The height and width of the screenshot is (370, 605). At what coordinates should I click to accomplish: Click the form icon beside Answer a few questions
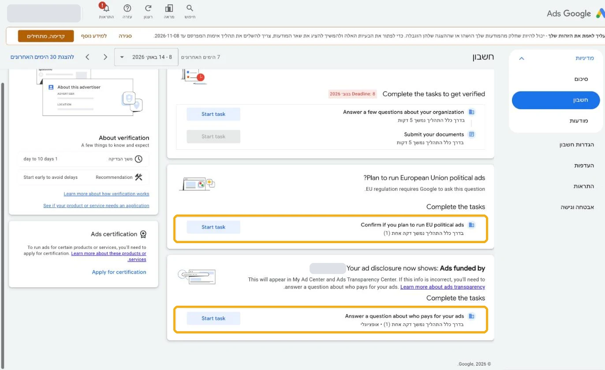pos(471,112)
